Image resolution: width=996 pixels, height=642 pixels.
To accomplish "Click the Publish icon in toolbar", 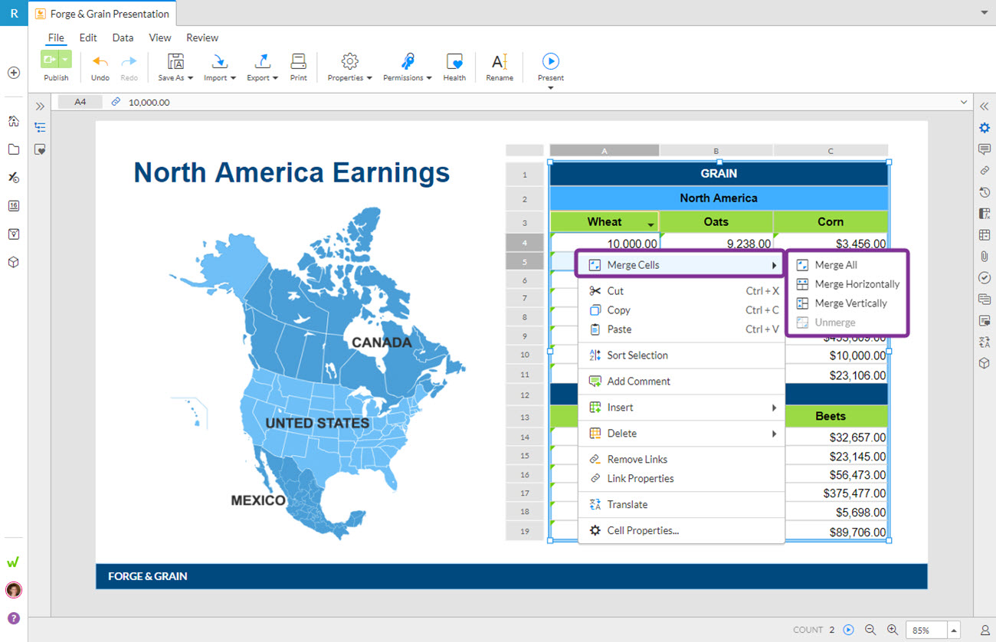I will coord(51,61).
